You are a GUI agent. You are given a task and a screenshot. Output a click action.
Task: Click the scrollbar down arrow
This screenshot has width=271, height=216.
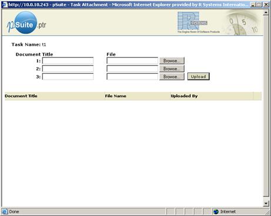point(266,203)
